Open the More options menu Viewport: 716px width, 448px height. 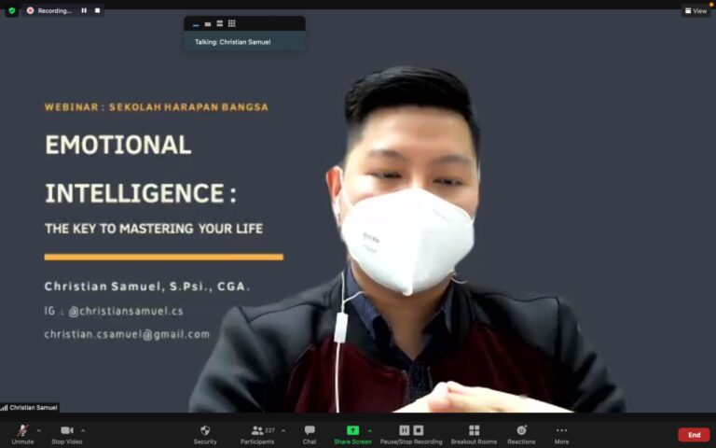point(561,430)
